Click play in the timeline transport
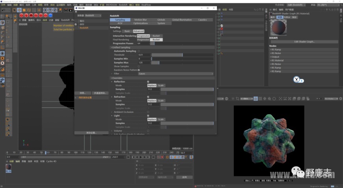343x188 pixels. [141, 157]
